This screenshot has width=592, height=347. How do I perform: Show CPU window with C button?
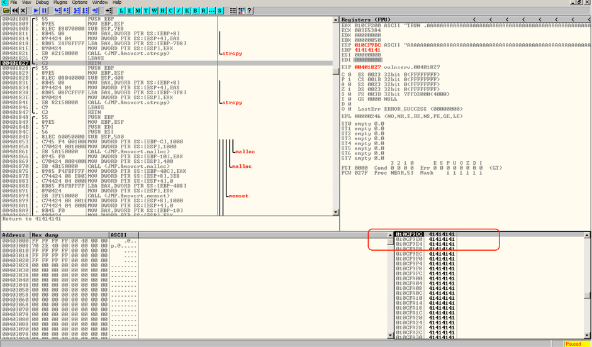pos(170,11)
